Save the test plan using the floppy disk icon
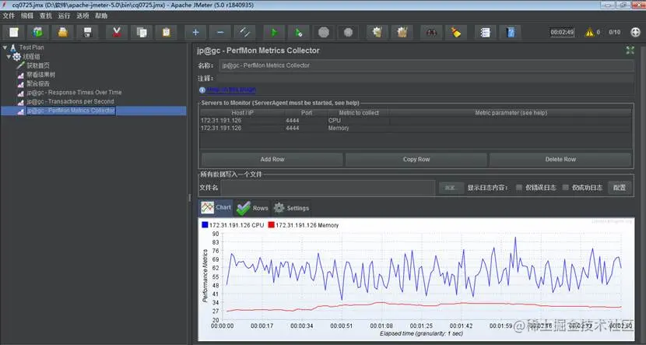This screenshot has height=345, width=646. pyautogui.click(x=87, y=33)
